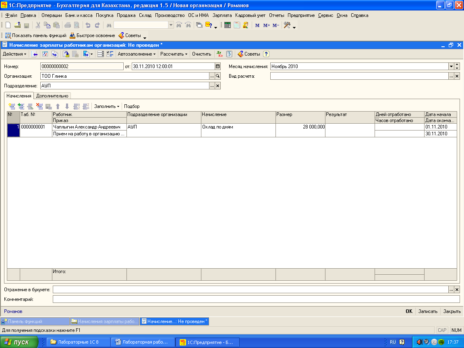The width and height of the screenshot is (464, 348).
Task: Click the OK button at bottom
Action: [409, 311]
